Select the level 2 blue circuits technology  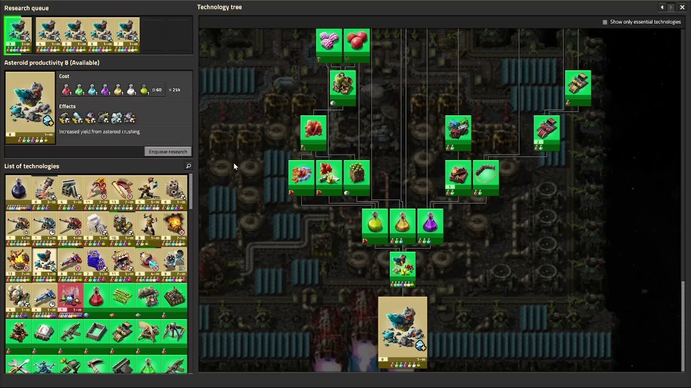(x=96, y=265)
